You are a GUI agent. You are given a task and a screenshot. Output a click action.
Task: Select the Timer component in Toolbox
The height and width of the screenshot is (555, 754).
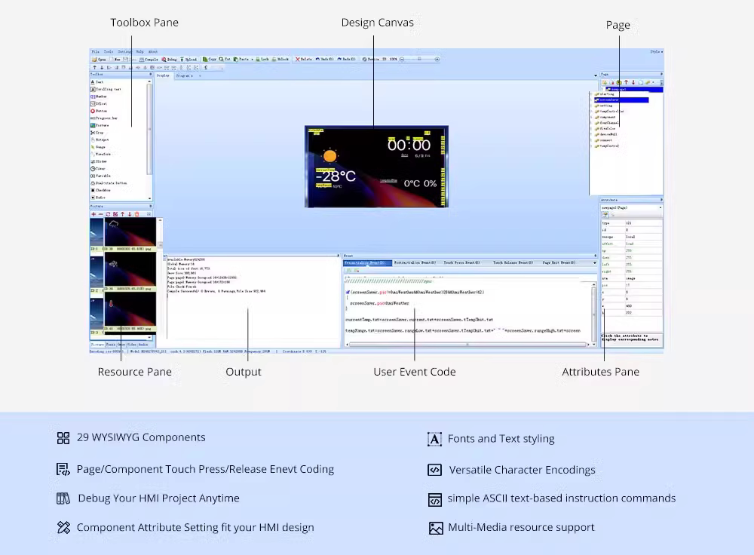(97, 168)
